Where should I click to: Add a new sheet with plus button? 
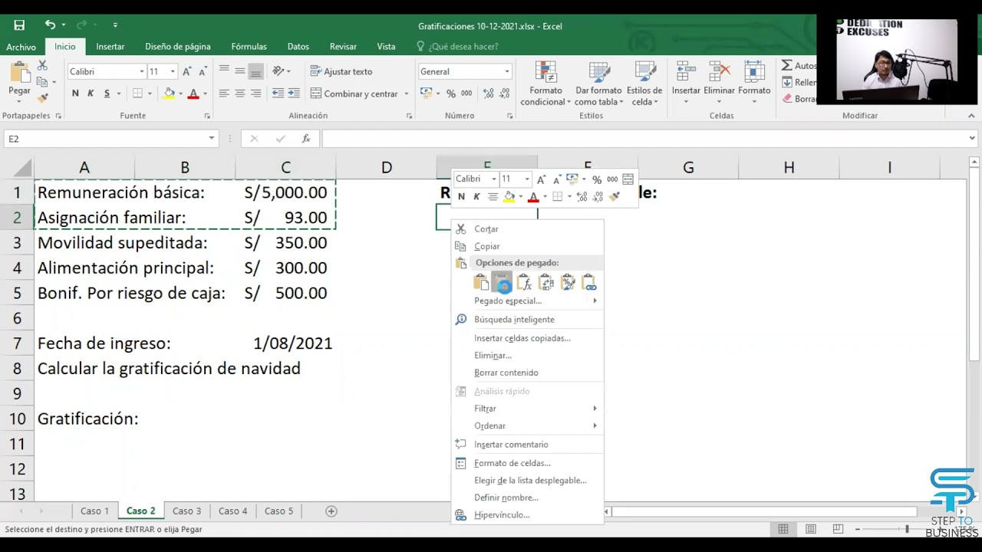coord(331,511)
